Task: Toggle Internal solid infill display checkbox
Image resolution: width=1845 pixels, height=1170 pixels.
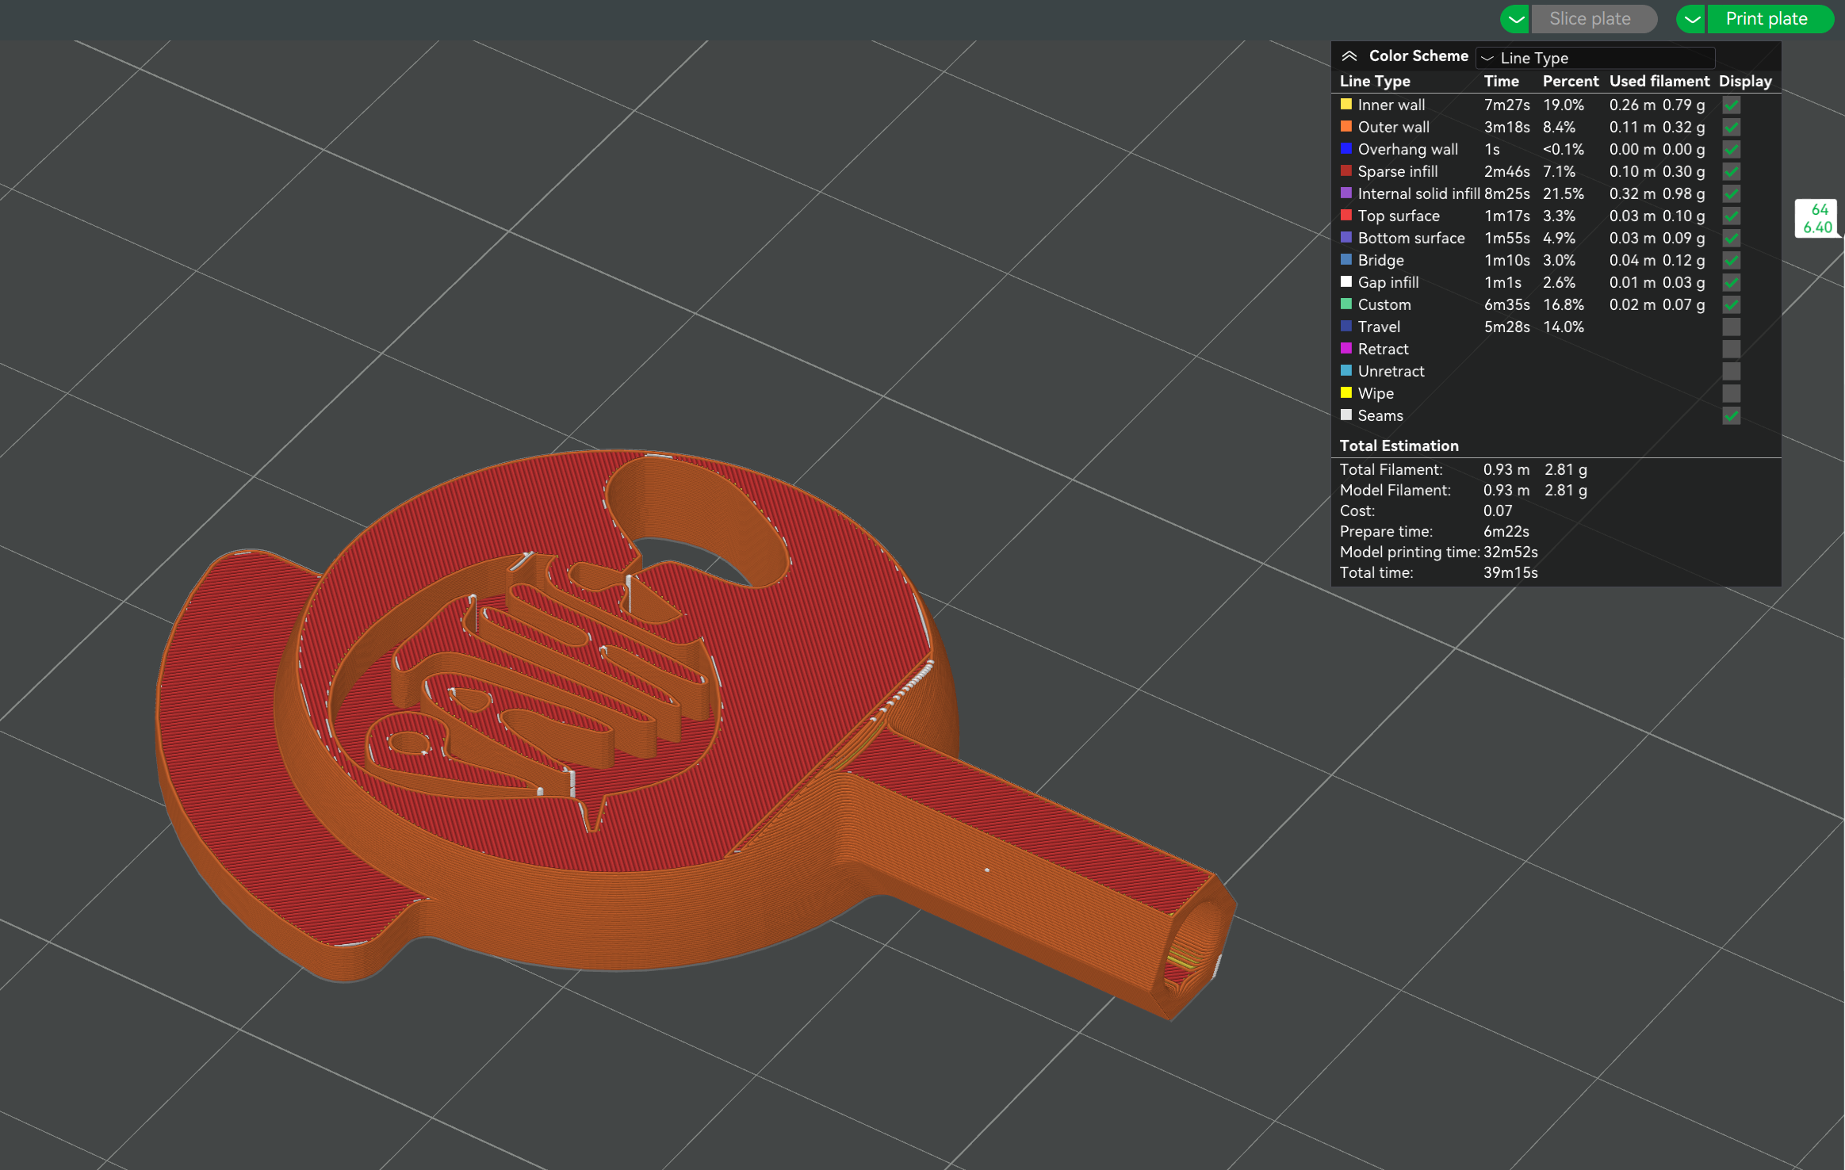Action: click(1732, 193)
